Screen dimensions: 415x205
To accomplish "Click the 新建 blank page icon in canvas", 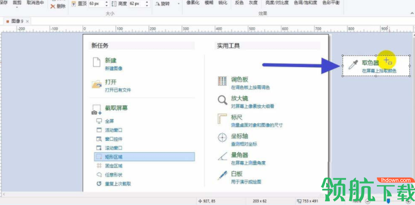I will tap(97, 63).
